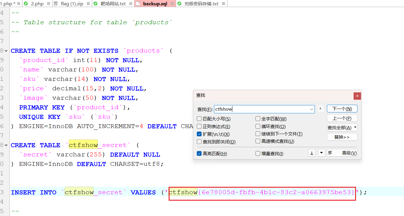
Task: Switch to the flag (1).zip tab
Action: point(72,4)
